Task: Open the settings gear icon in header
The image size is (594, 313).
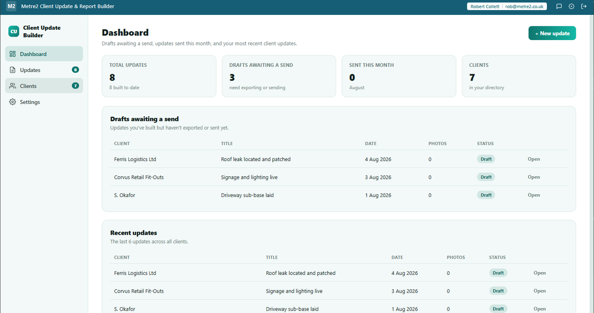Action: pyautogui.click(x=571, y=6)
